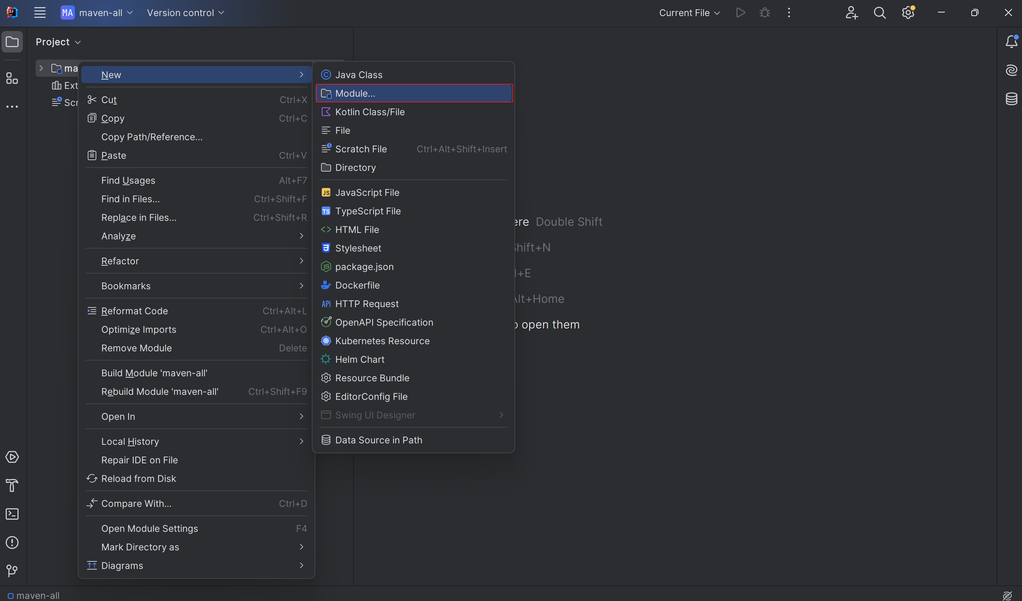1022x601 pixels.
Task: Start debugging with the bug icon
Action: click(x=764, y=12)
